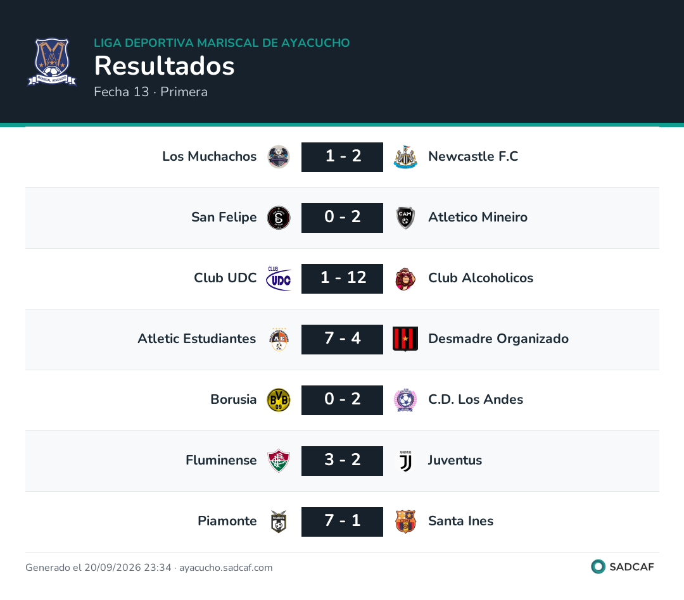Click the Atletico Mineiro CAM shield
Screen dimensions: 684x600
(405, 218)
